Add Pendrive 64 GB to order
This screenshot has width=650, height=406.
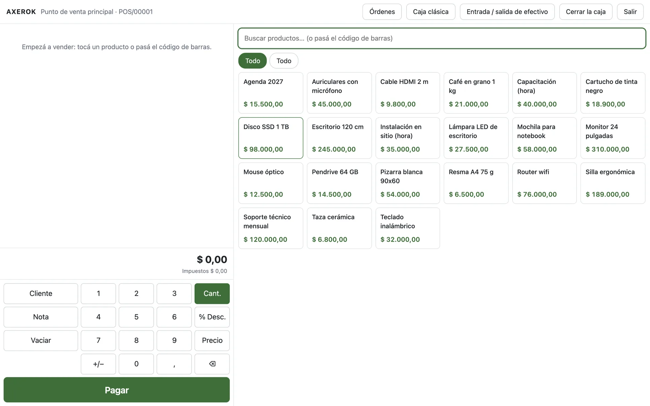(x=339, y=183)
